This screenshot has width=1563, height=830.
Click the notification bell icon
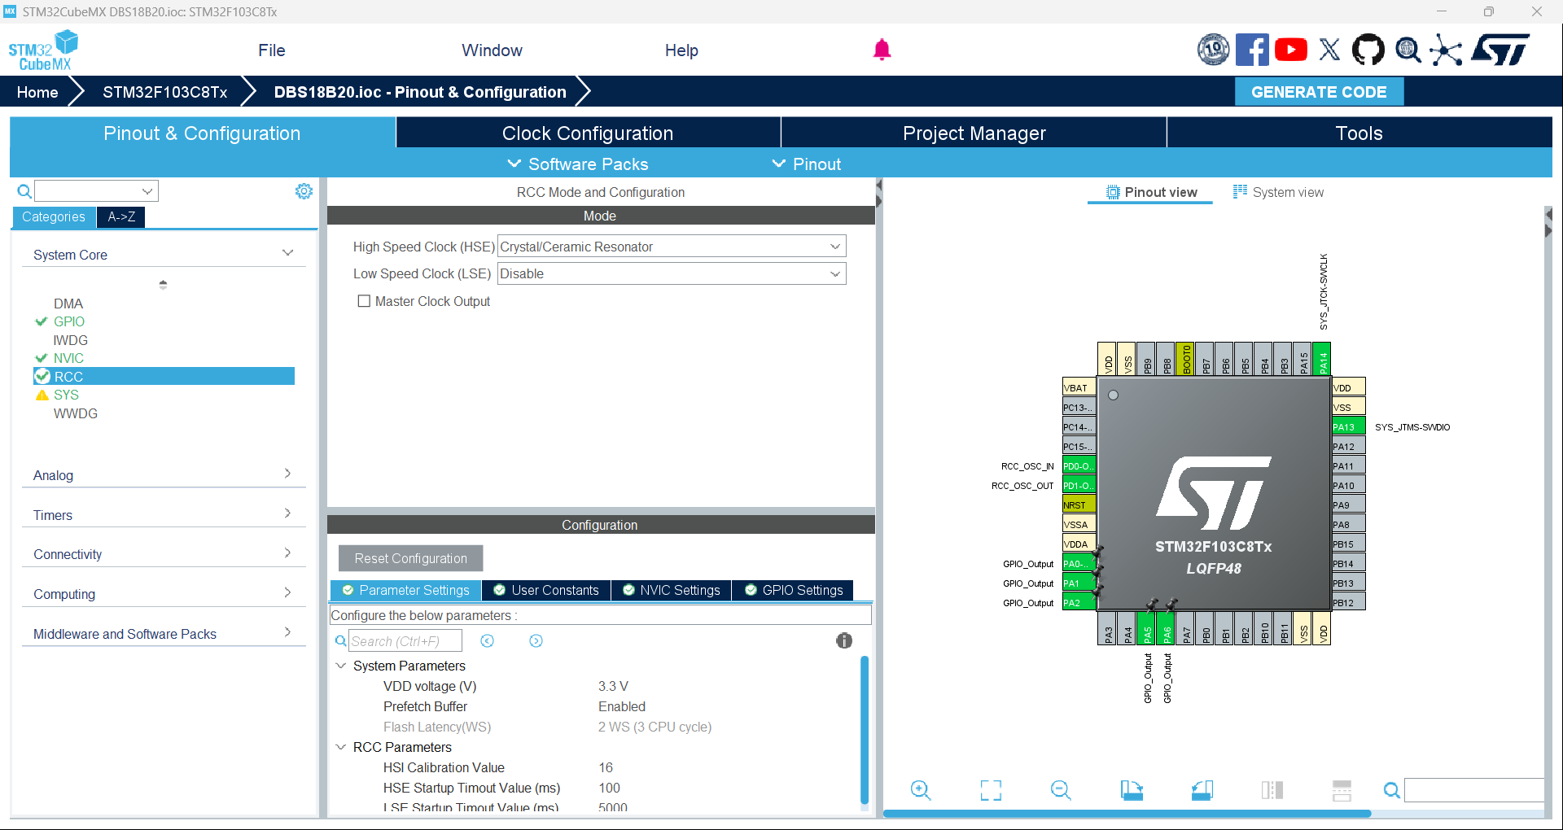tap(882, 50)
